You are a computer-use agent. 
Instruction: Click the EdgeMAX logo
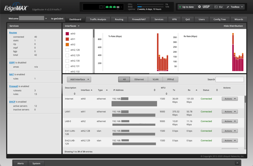16,8
